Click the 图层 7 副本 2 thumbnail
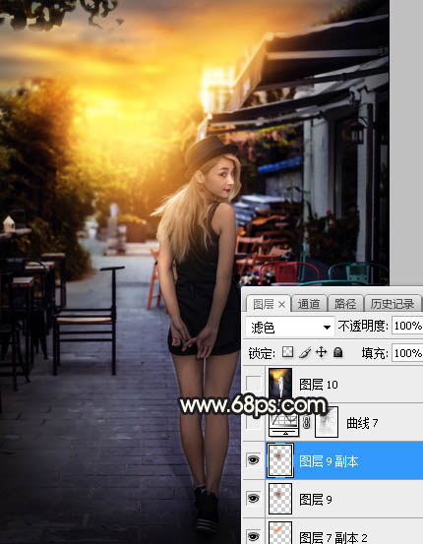This screenshot has height=544, width=423. (280, 533)
